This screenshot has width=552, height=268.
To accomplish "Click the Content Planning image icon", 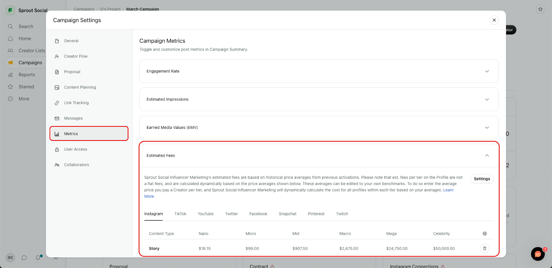I will 57,87.
